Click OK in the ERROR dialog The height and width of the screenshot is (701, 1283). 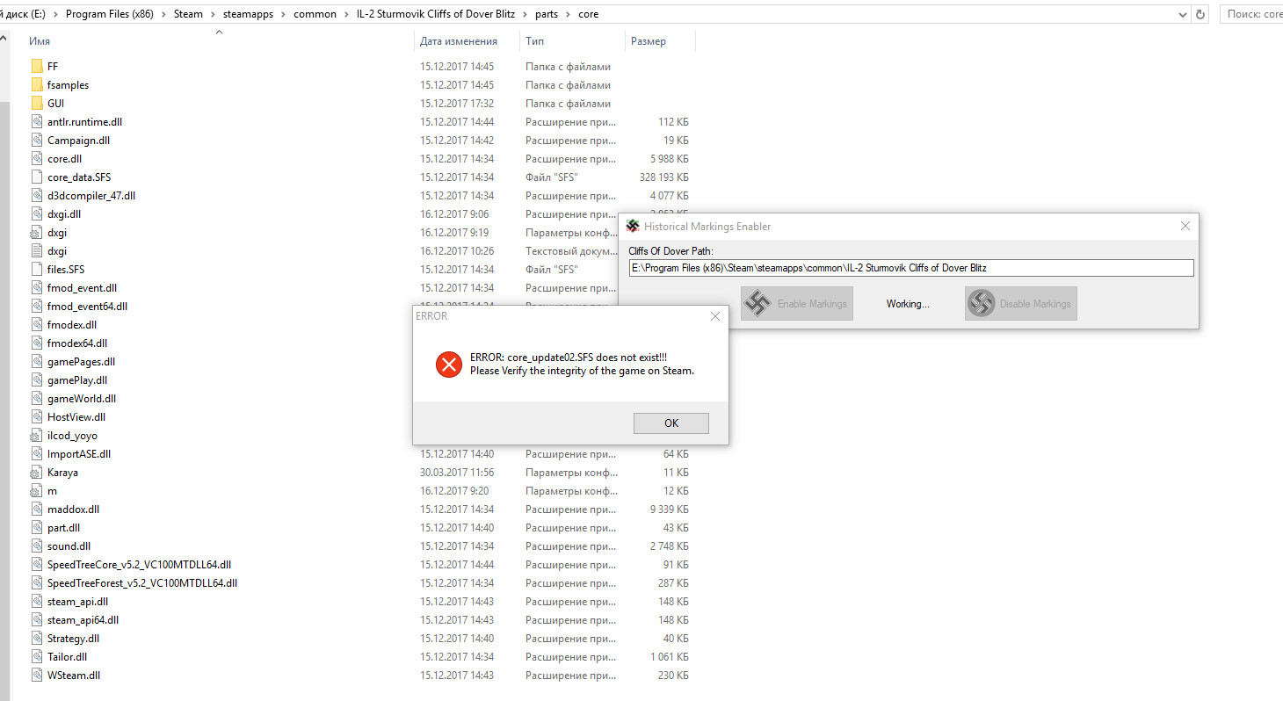tap(670, 423)
